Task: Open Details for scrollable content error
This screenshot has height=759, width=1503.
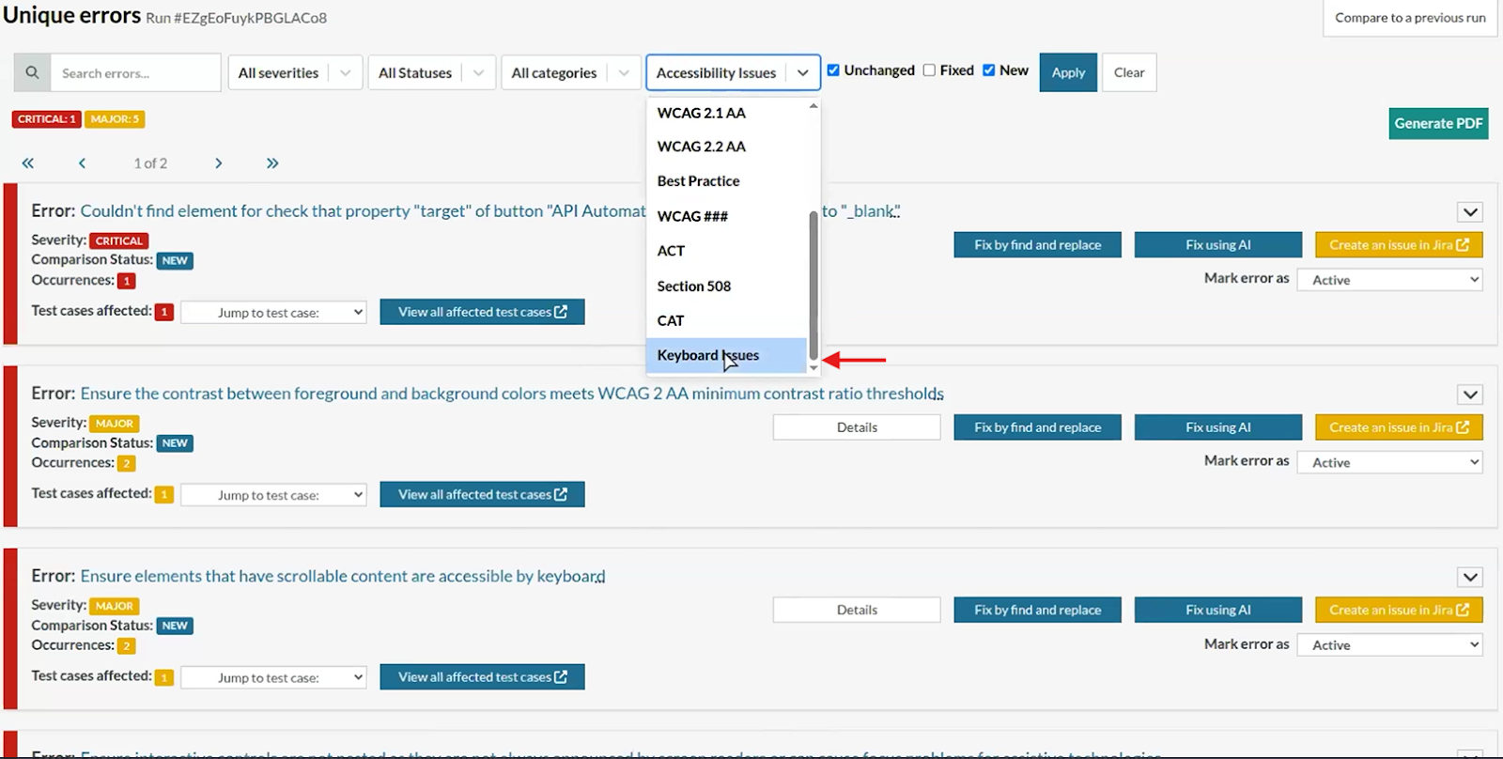Action: click(857, 610)
